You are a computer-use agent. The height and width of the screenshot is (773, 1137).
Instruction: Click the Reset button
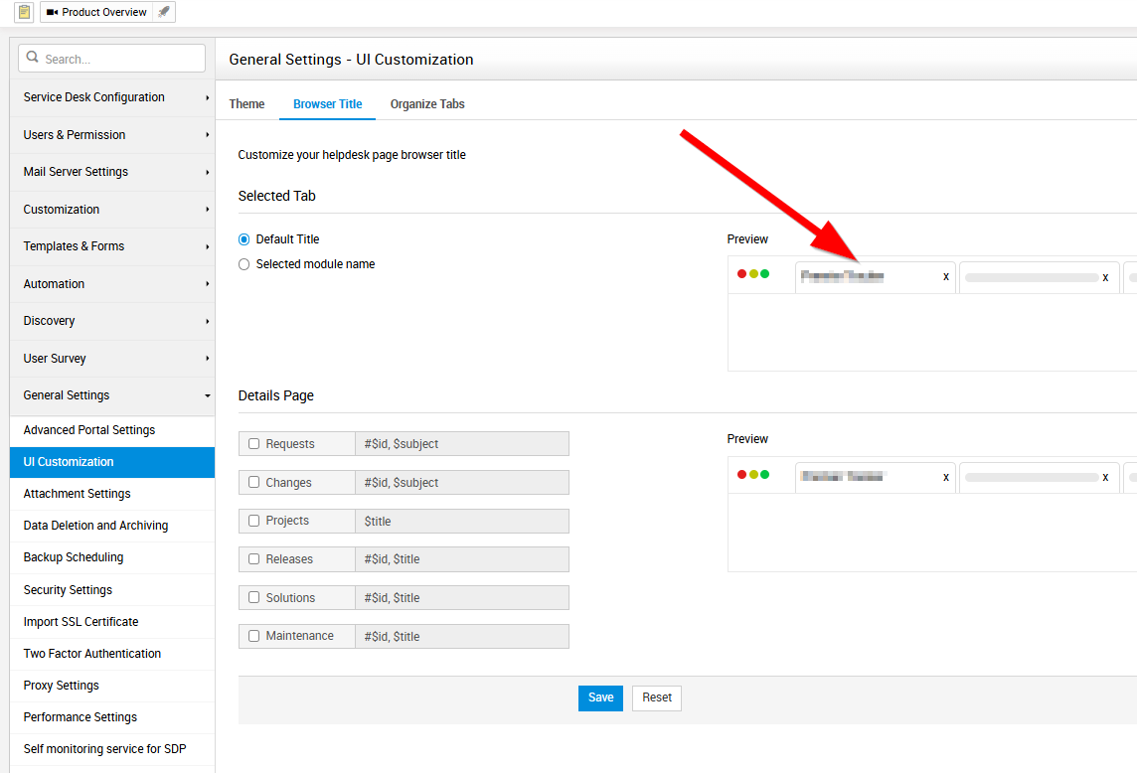[657, 697]
